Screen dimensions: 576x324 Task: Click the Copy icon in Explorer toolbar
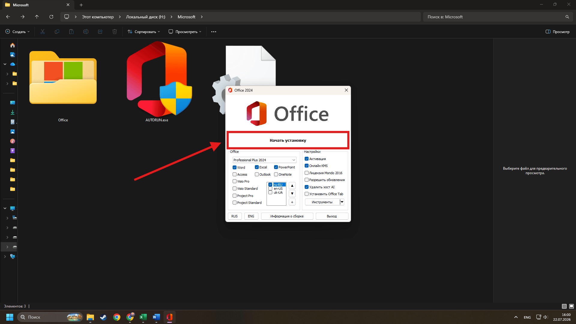57,32
